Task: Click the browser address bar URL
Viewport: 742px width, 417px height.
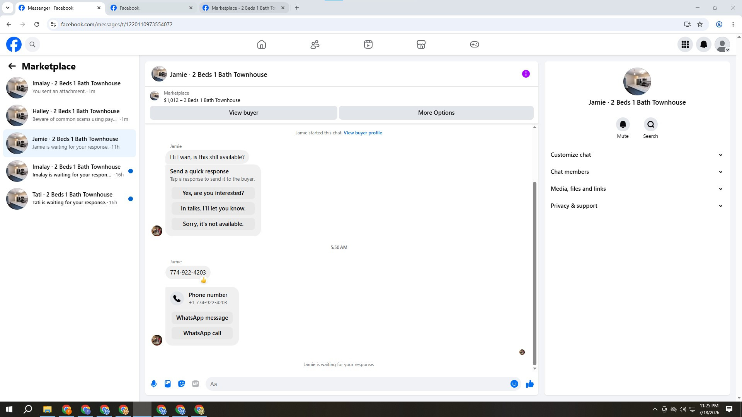Action: pyautogui.click(x=117, y=24)
